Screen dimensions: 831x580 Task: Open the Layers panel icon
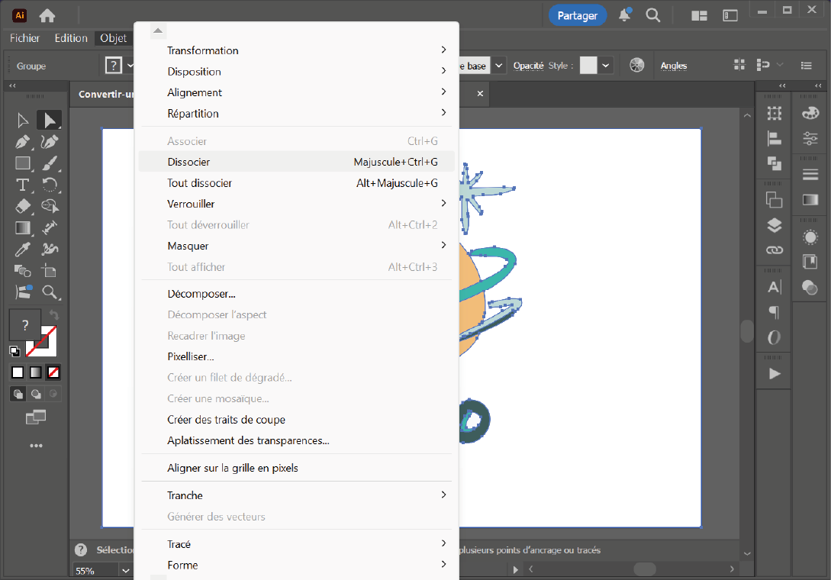tap(775, 225)
